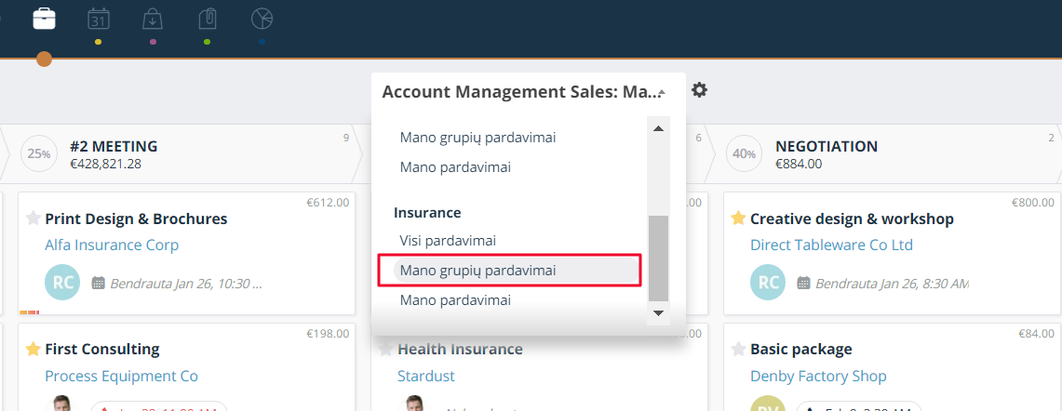
Task: Click scrollbar up arrow in dropdown list
Action: click(658, 128)
